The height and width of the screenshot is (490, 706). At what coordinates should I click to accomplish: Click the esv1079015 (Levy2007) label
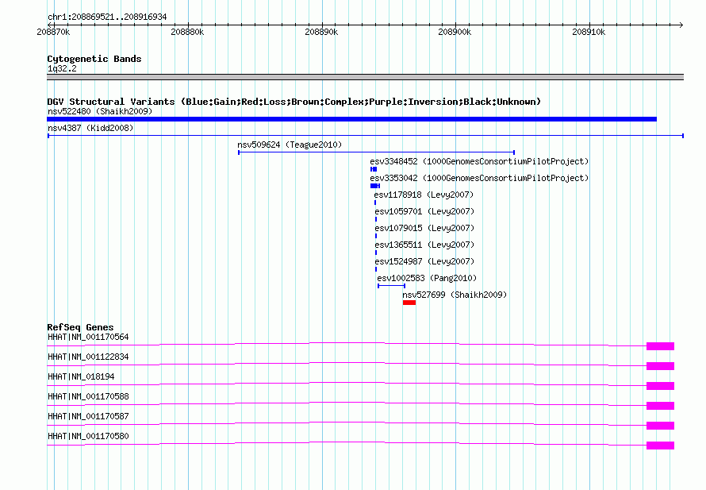424,228
